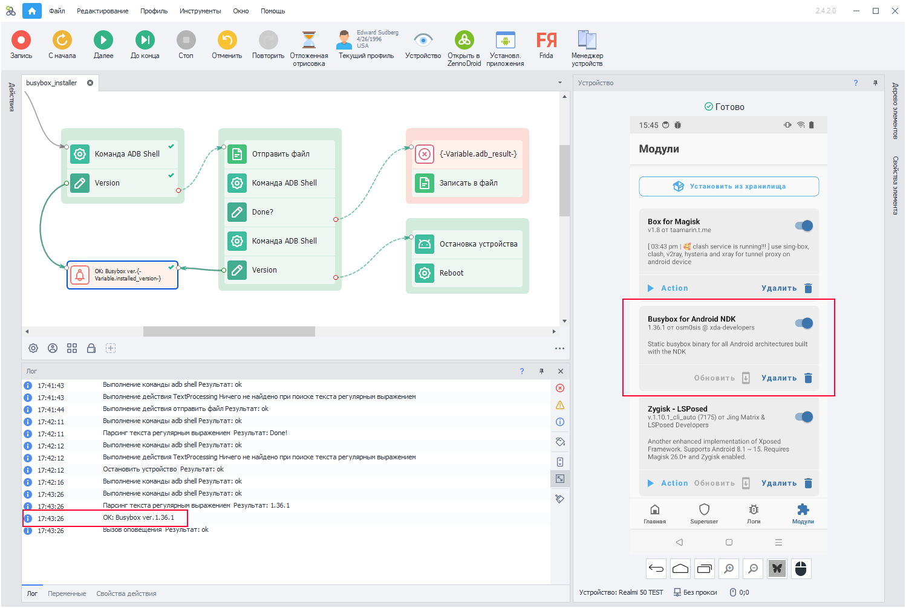Open the Logs (Логи) tab on the phone
This screenshot has width=906, height=608.
pos(754,513)
